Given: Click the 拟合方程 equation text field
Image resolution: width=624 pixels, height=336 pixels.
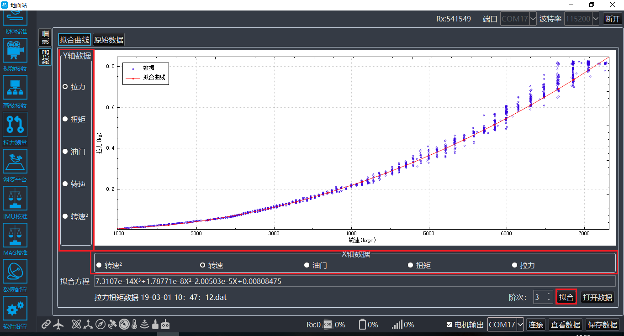Looking at the screenshot, I should tap(355, 281).
